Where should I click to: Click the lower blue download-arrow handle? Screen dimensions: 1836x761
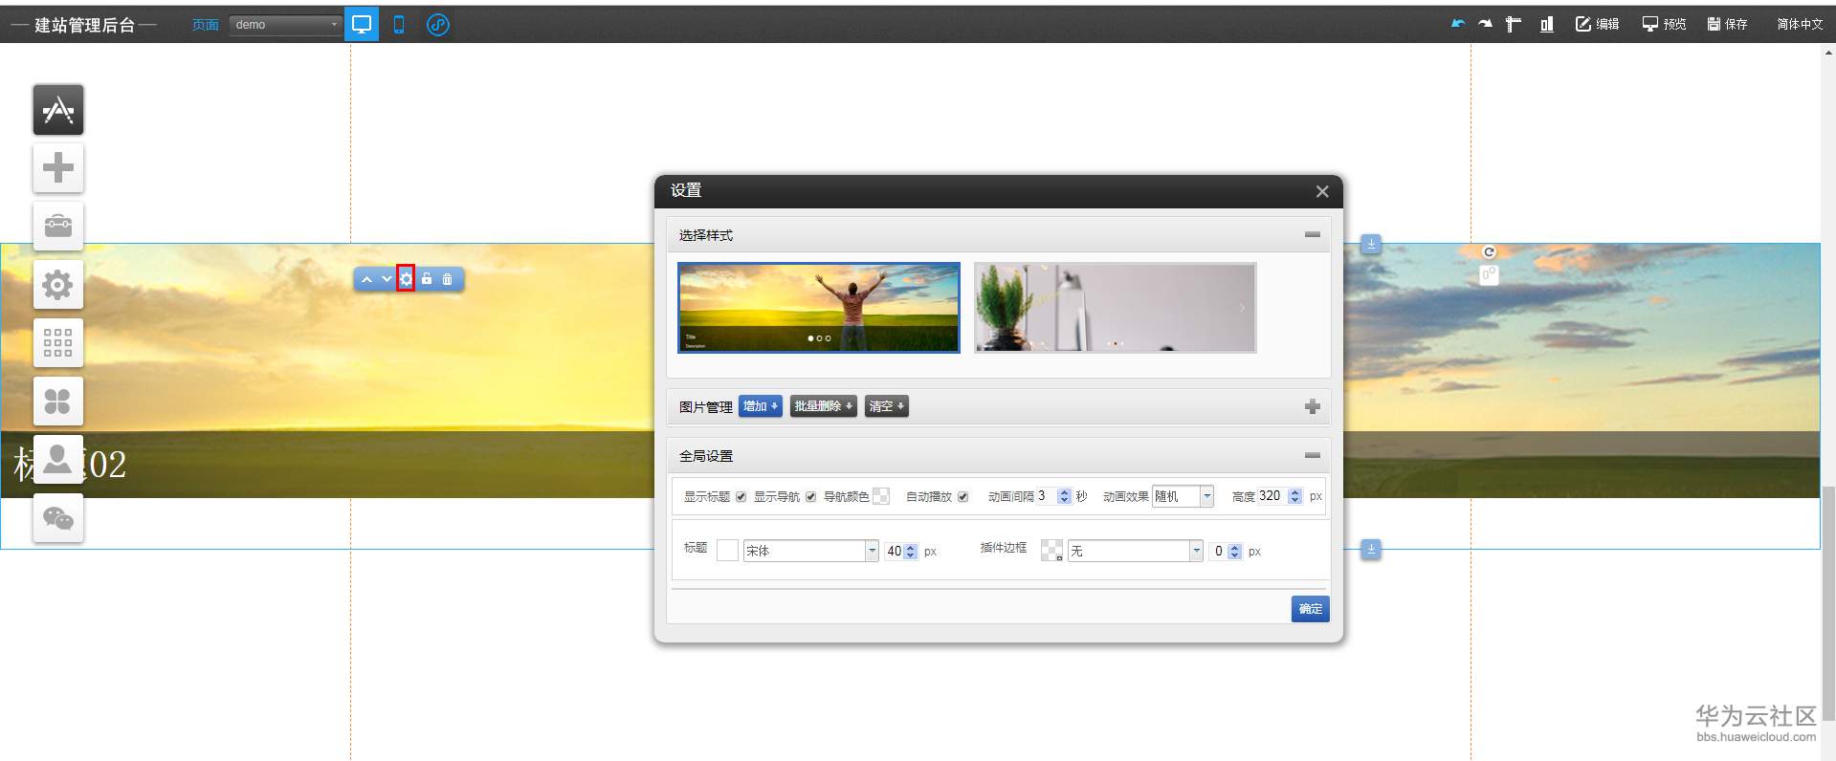click(1371, 550)
